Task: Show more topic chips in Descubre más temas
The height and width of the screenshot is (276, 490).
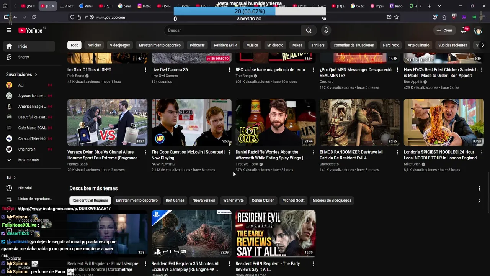Action: tap(479, 200)
